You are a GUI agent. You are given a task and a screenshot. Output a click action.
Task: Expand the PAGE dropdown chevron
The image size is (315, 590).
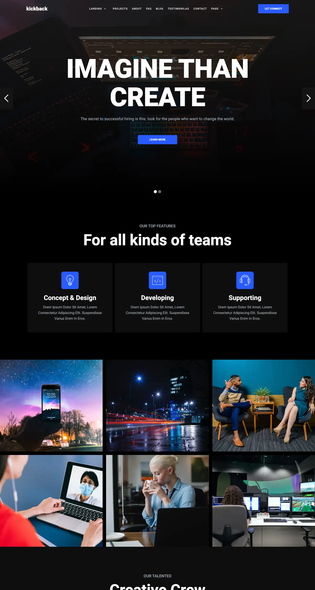[222, 9]
